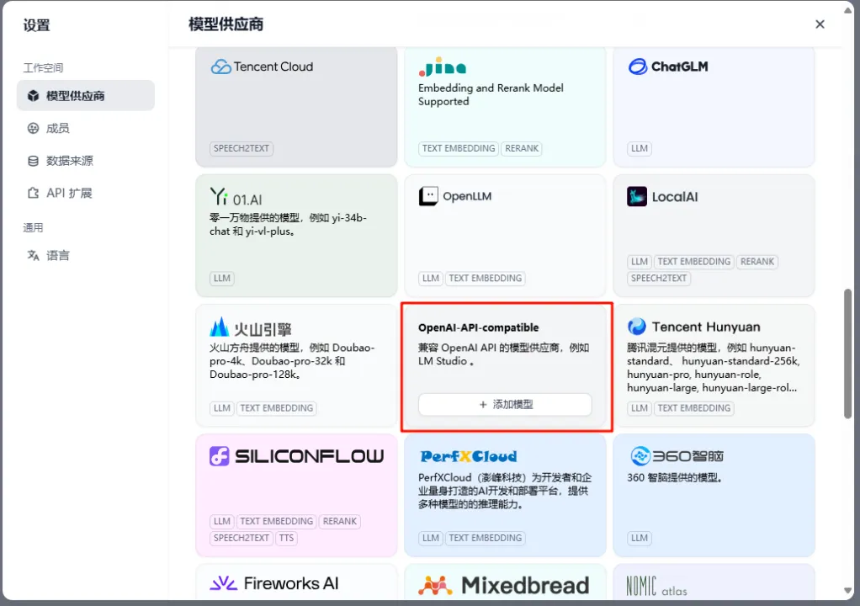Click the 360智脑 logo
The image size is (860, 606).
(677, 455)
